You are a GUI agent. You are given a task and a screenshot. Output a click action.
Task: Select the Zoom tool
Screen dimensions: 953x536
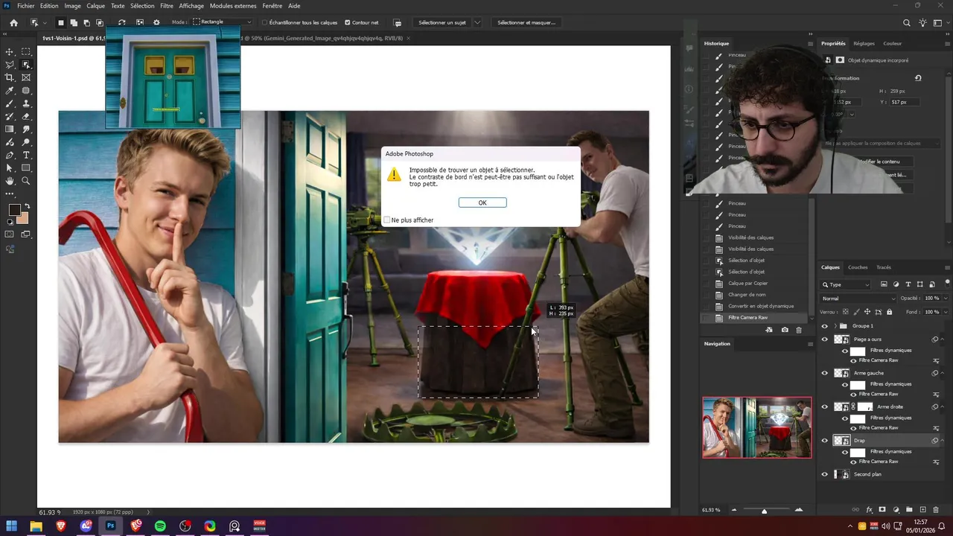26,181
